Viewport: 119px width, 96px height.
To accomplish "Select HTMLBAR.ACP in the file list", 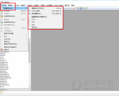I will [x=5, y=85].
